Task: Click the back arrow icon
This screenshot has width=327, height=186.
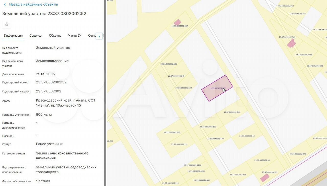Action: (5, 5)
